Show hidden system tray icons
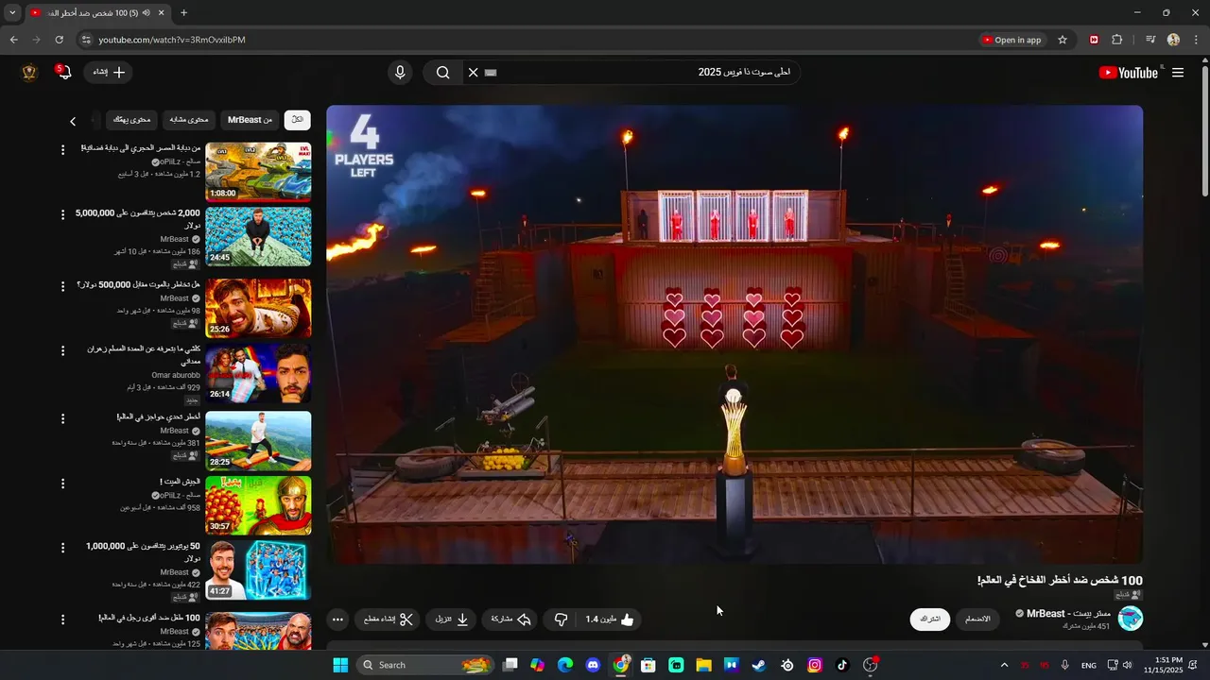Image resolution: width=1210 pixels, height=680 pixels. click(x=1004, y=665)
